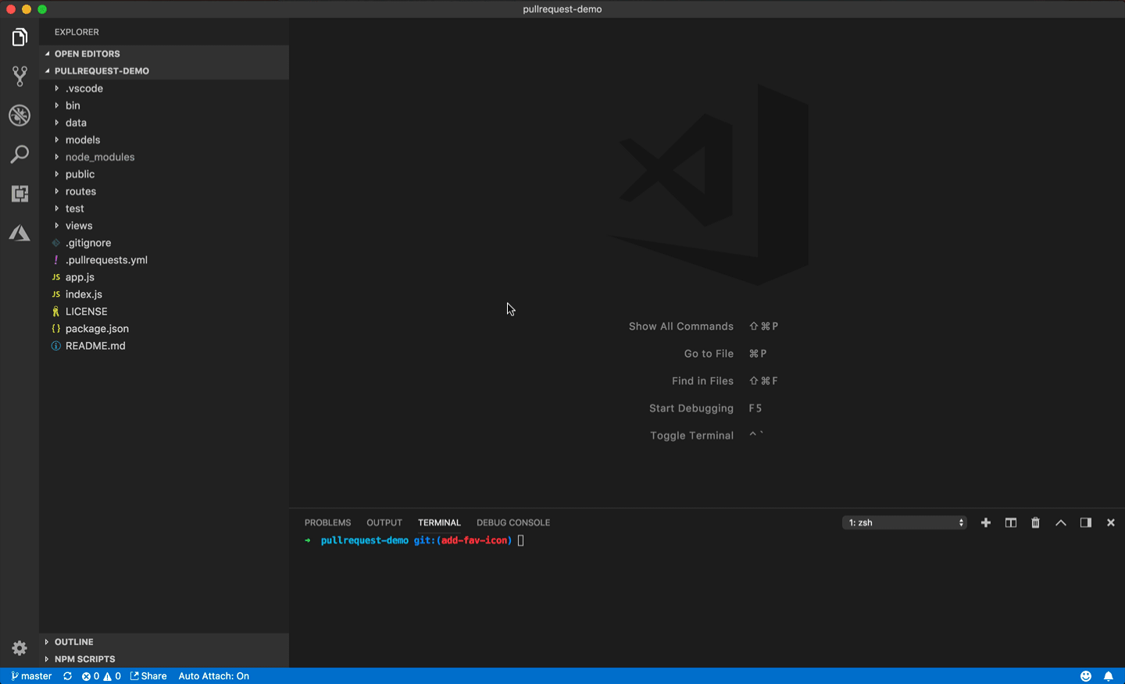The image size is (1125, 684).
Task: Open the 1: zsh terminal selector dropdown
Action: tap(904, 522)
